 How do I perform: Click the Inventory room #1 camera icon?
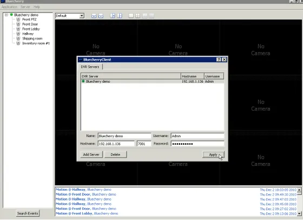point(18,43)
